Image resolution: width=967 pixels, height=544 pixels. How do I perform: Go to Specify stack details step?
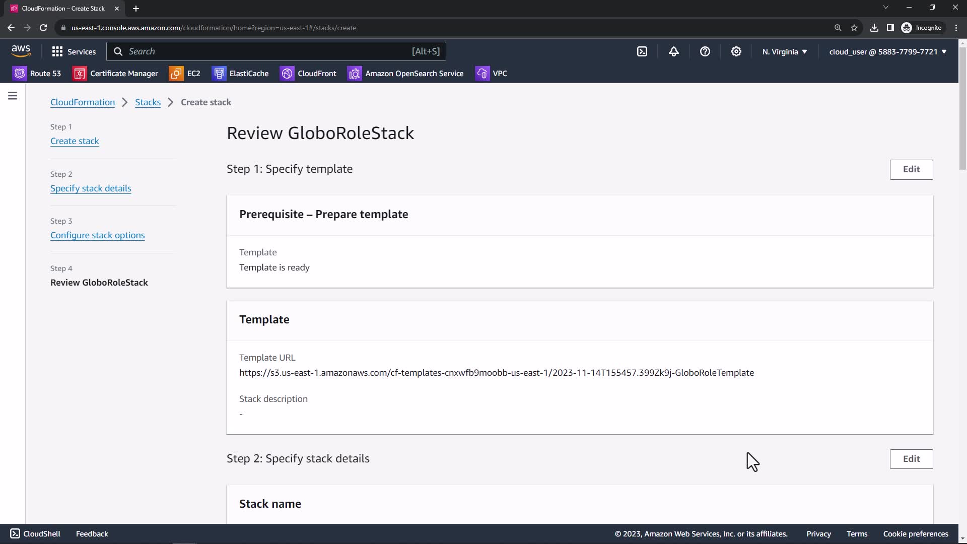91,188
